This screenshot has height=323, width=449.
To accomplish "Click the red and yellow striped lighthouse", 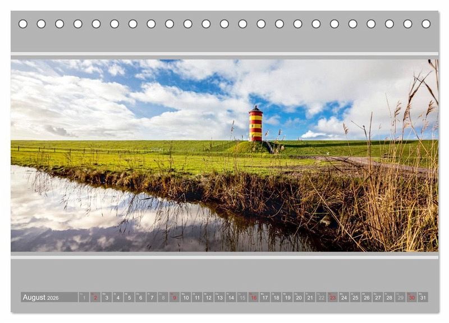I will [255, 124].
